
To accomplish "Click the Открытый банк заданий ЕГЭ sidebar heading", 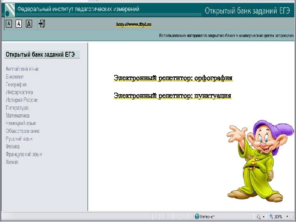I will 40,55.
